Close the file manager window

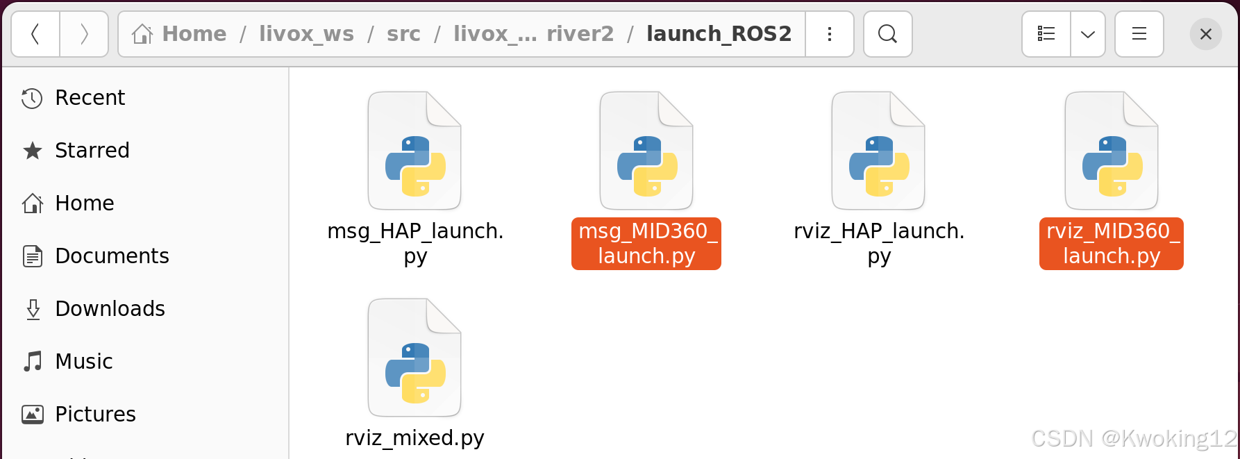[x=1206, y=34]
